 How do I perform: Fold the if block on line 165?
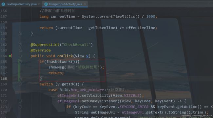click(x=20, y=62)
